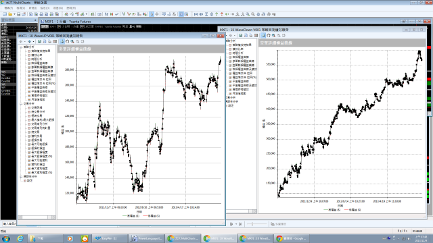Select 獲利交易 in WaveUP report tree

tap(37, 136)
